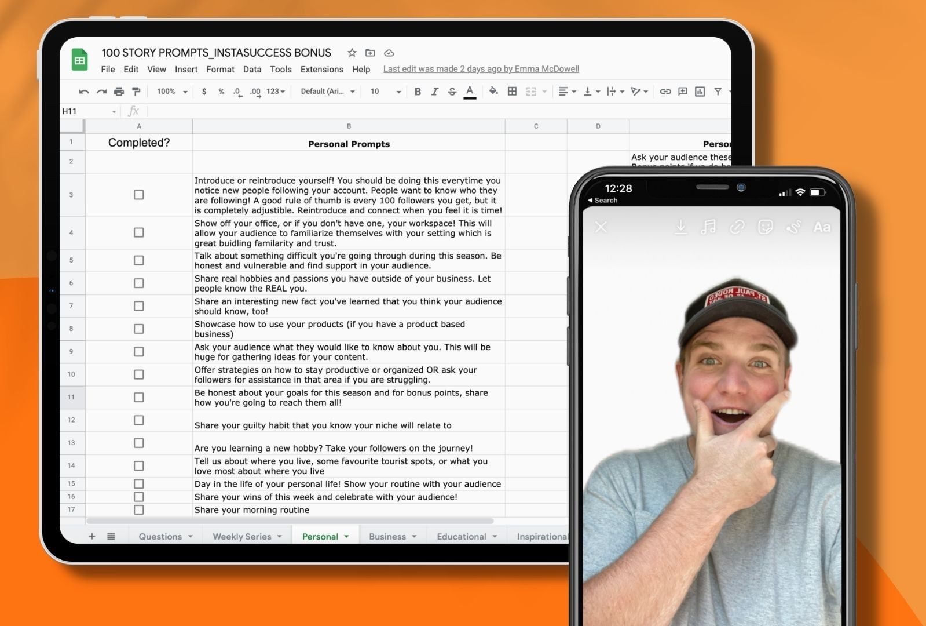Open the Insert menu
This screenshot has height=626, width=926.
pos(186,70)
